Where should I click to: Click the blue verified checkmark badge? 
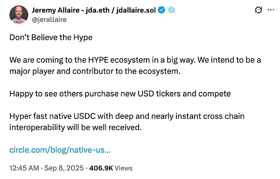[162, 10]
